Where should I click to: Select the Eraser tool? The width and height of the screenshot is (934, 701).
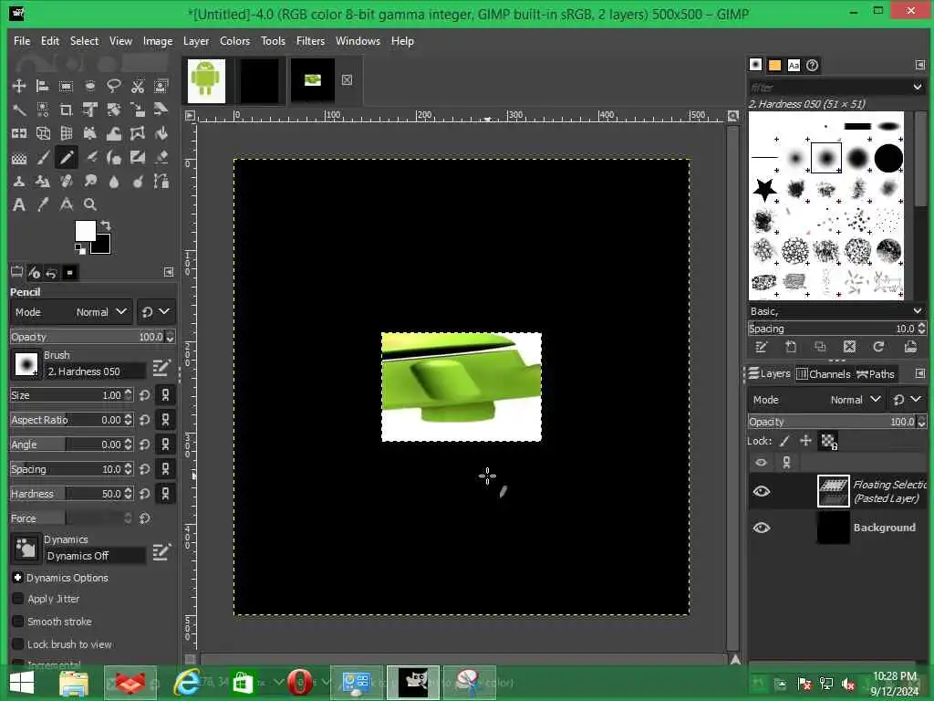[161, 157]
